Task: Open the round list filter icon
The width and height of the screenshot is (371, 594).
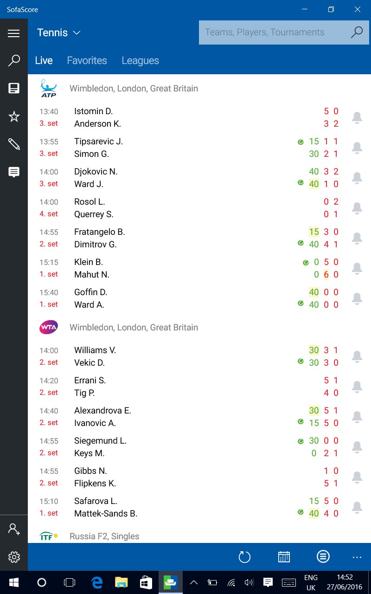Action: tap(323, 557)
